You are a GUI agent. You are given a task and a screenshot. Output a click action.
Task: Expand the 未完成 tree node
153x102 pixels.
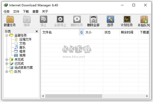point(7,59)
